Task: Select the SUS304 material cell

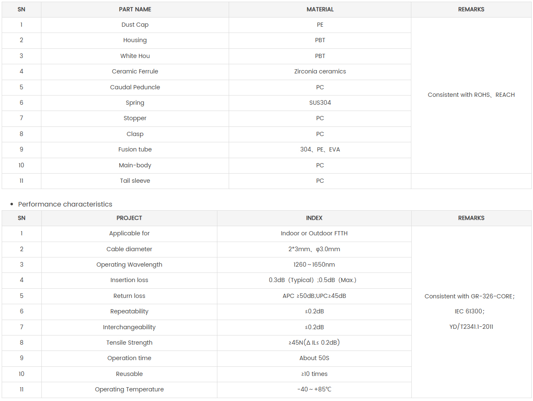Action: click(x=320, y=103)
